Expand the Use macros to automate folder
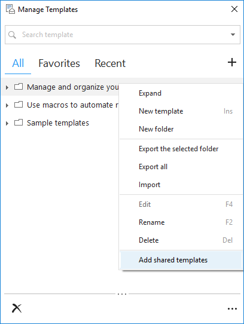 (7, 105)
